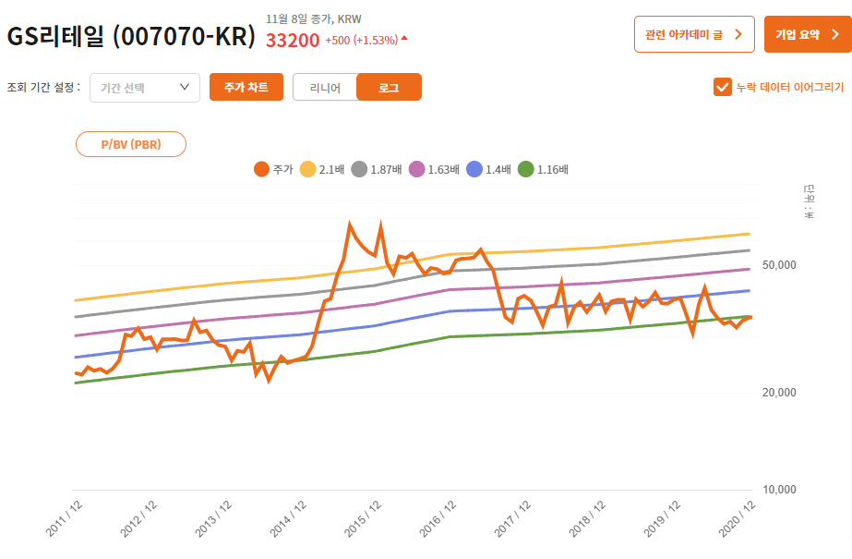The image size is (852, 559).
Task: Click the chevron arrow in 기업 요약 button
Action: (835, 34)
